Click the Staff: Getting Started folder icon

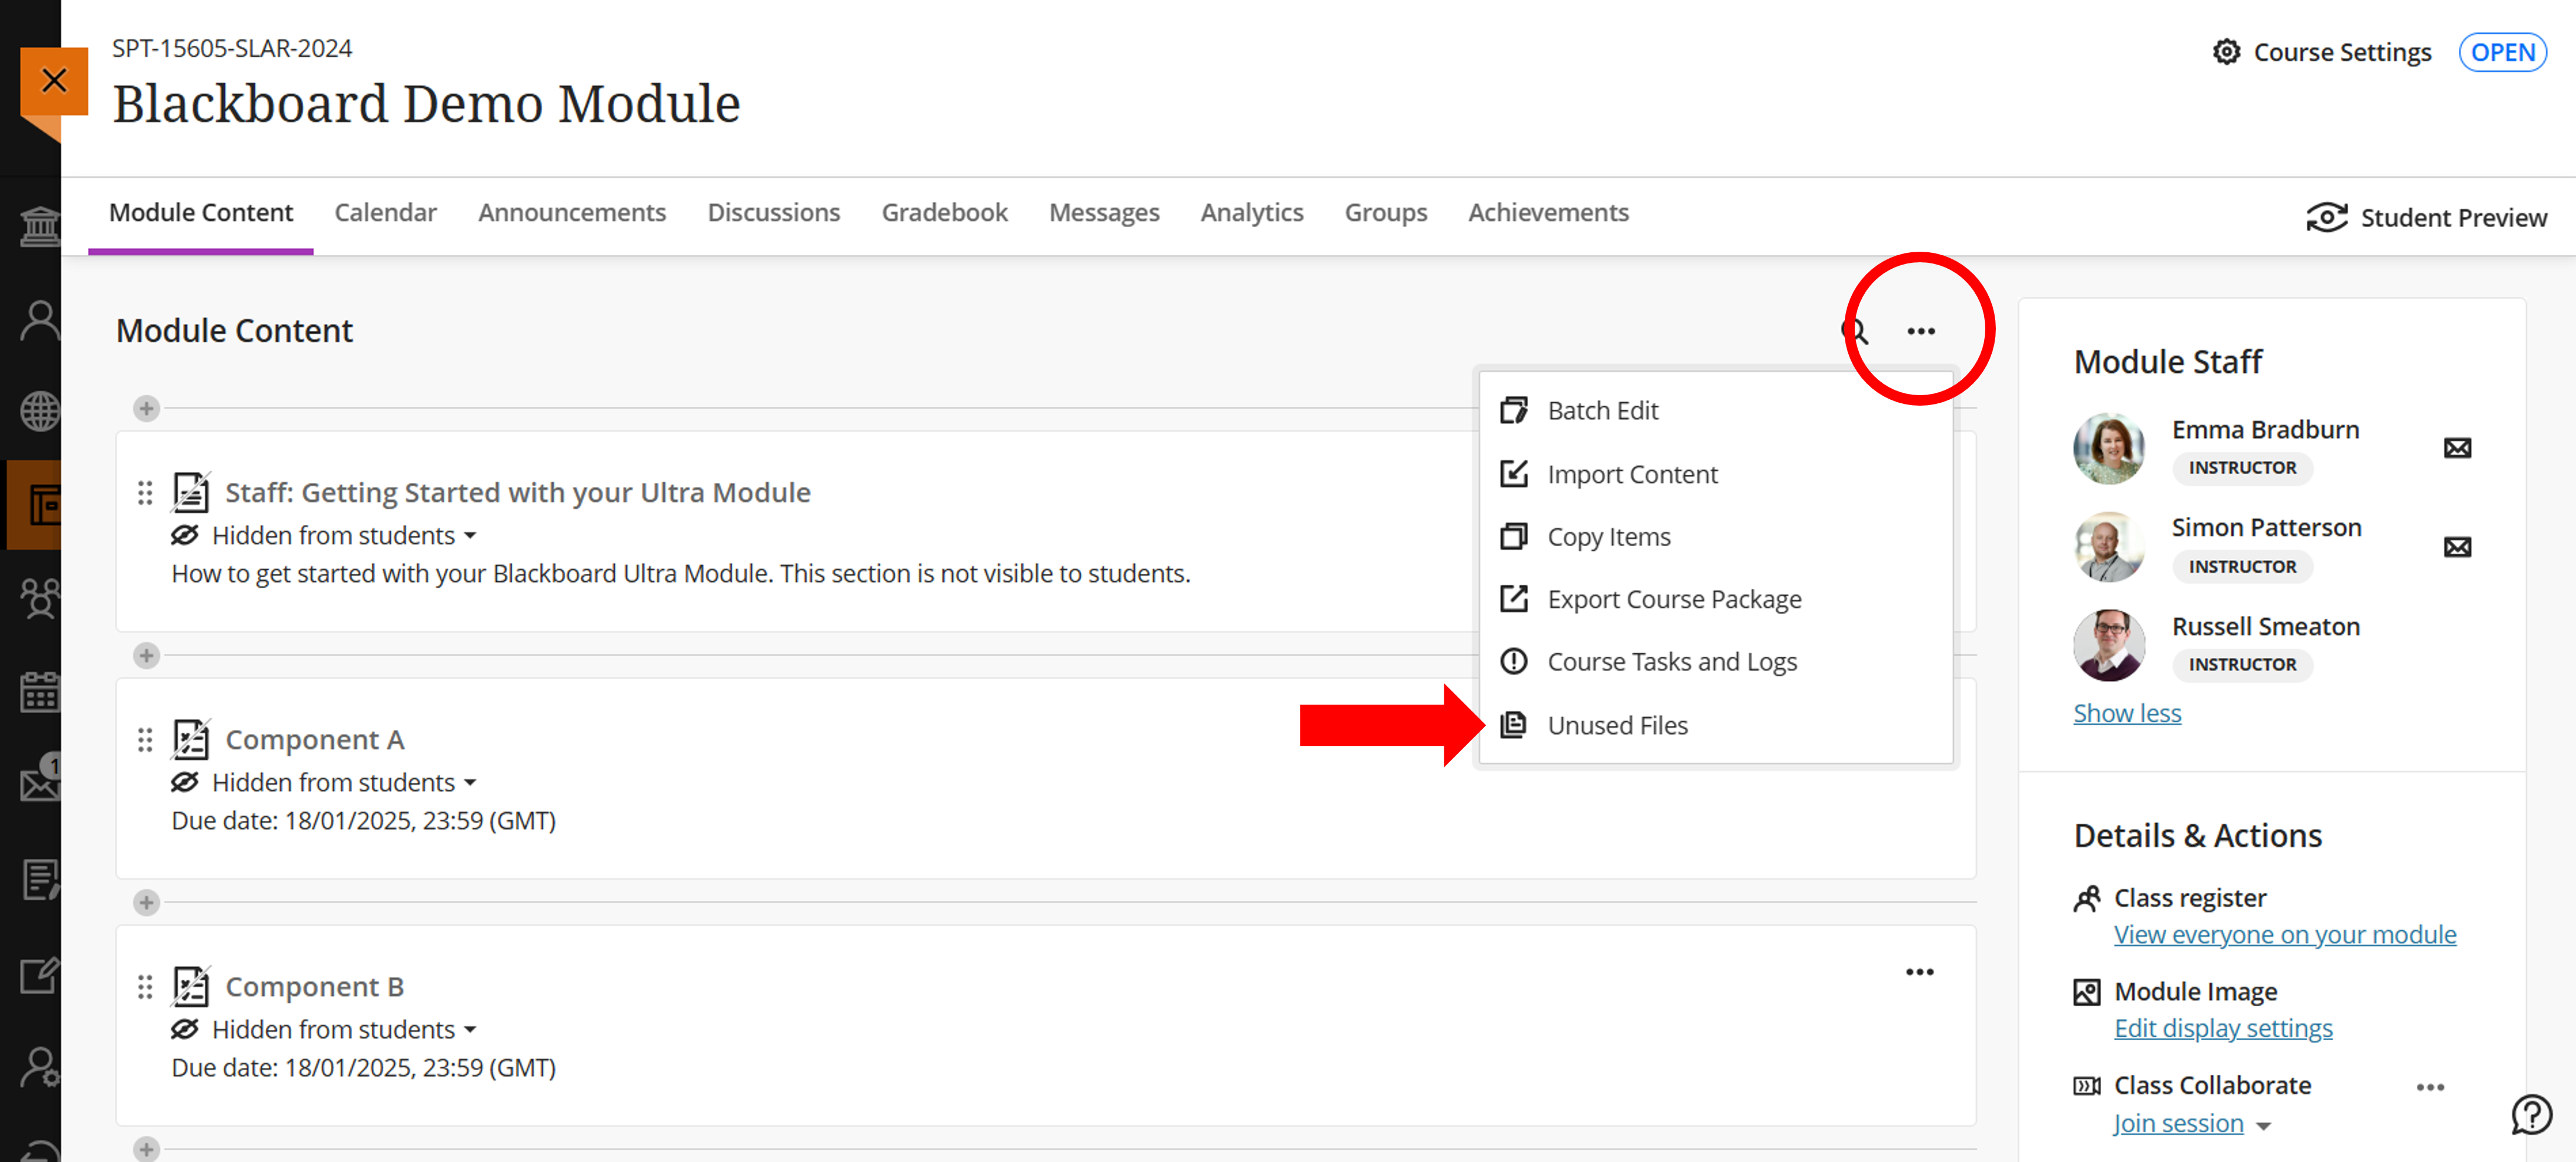click(190, 492)
